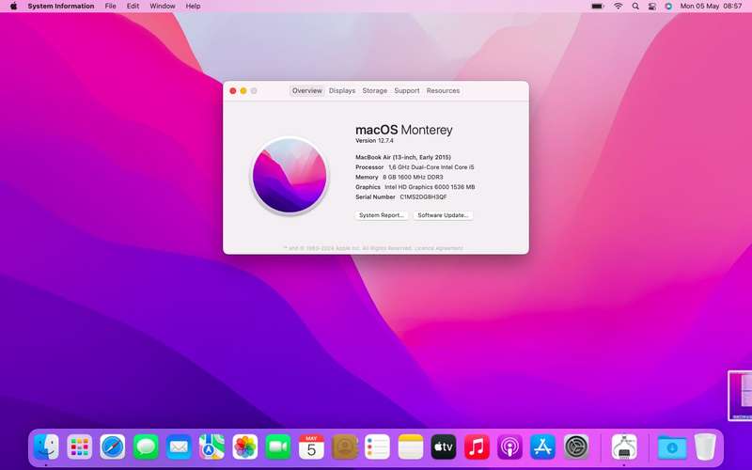Click 'MacBook Air (13-inch, Early 2015)' text
The image size is (752, 470).
pyautogui.click(x=403, y=157)
